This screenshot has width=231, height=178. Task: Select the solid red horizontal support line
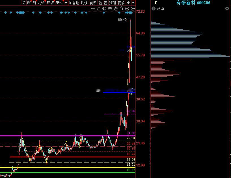(x=72, y=157)
